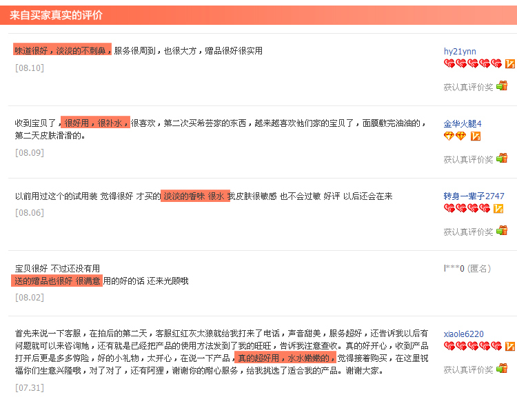This screenshot has height=397, width=517.
Task: Click the VIP badge next to 金华火腿4's diamonds
Action: click(475, 136)
